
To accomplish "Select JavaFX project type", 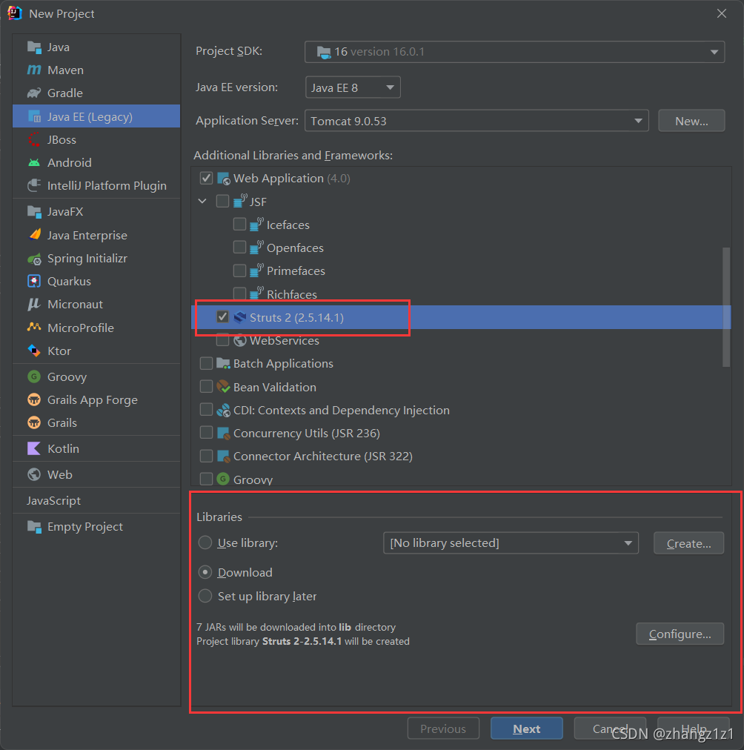I will [65, 212].
